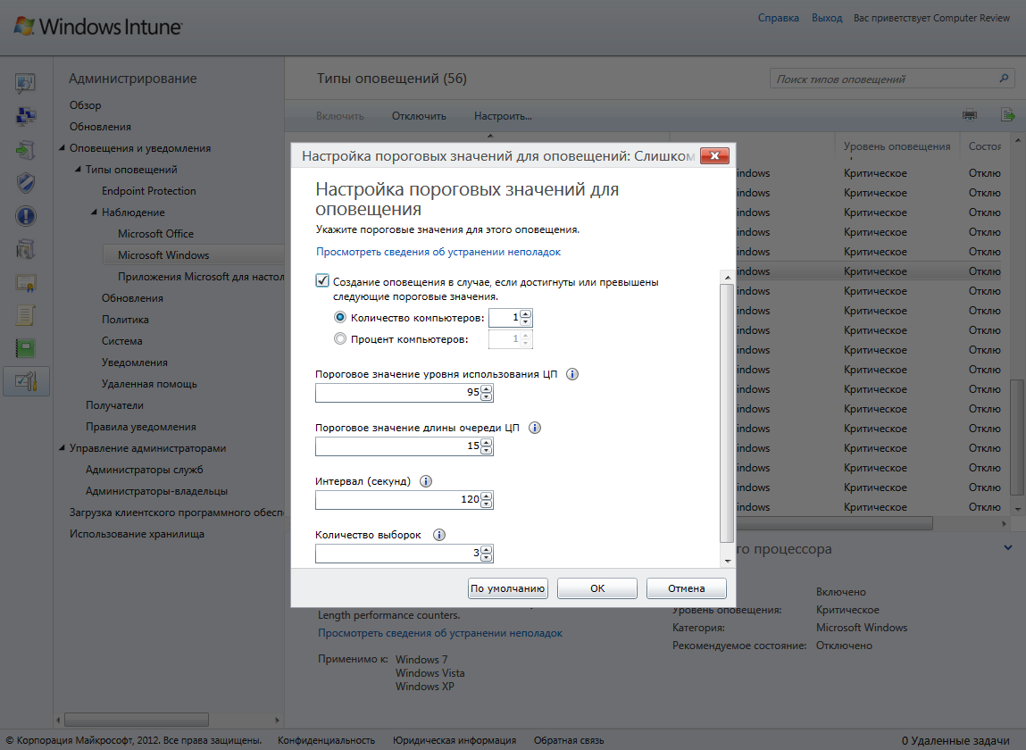Select Endpoint Protection in the tree
Viewport: 1026px width, 750px height.
tap(148, 191)
